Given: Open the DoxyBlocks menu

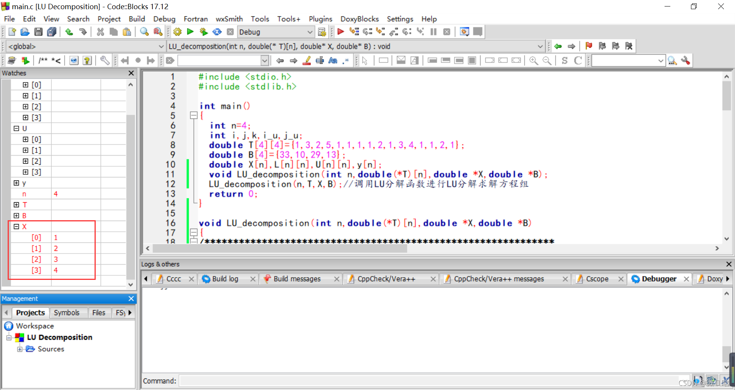Looking at the screenshot, I should coord(359,19).
